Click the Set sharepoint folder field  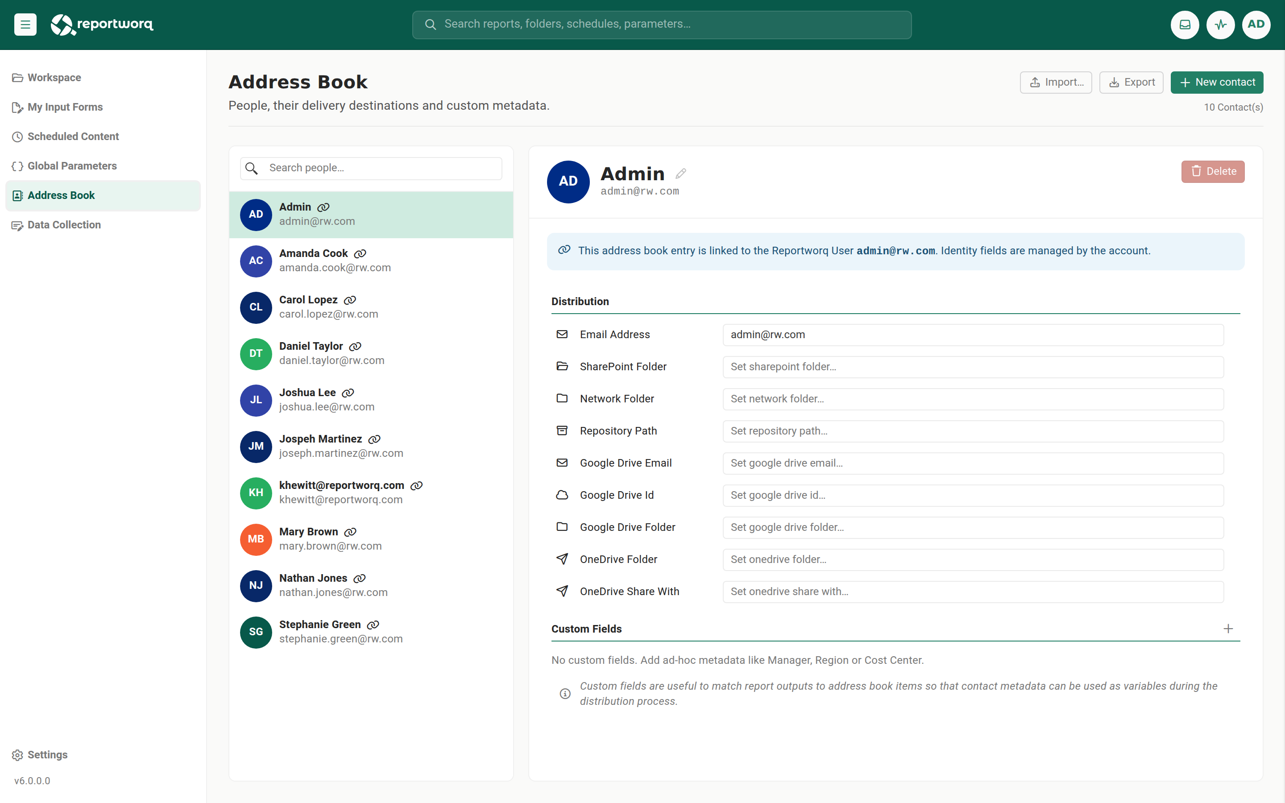coord(973,367)
